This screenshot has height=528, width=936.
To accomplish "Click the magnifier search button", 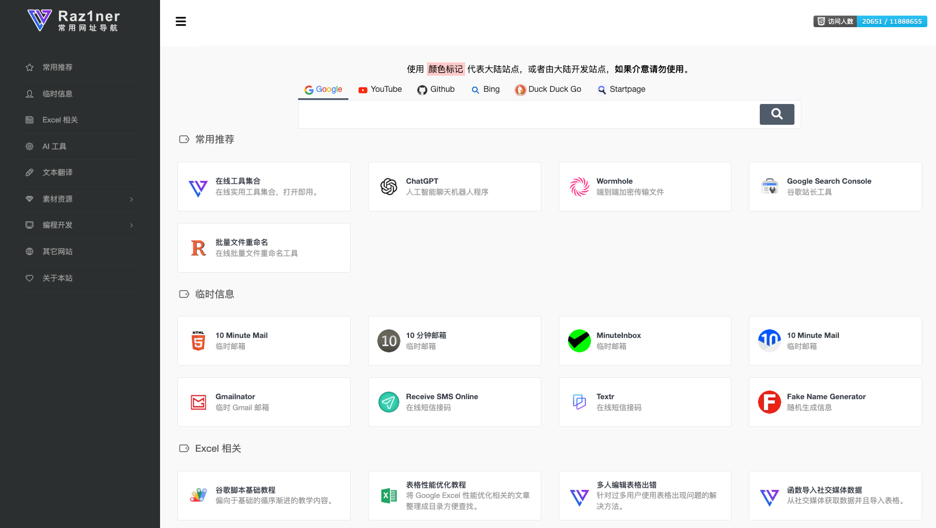I will point(777,114).
